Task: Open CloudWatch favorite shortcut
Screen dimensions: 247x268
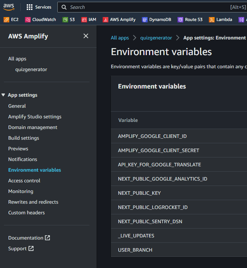Action: (41, 20)
